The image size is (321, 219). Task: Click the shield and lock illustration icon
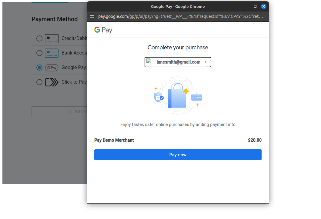point(159,97)
